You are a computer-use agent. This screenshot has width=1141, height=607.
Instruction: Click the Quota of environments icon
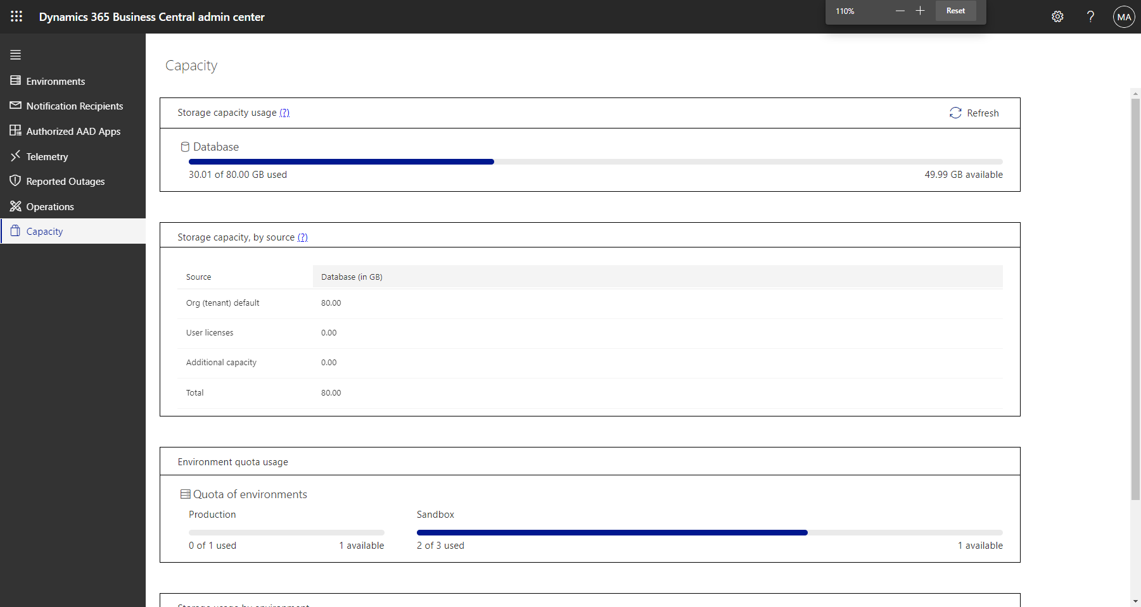(x=185, y=494)
